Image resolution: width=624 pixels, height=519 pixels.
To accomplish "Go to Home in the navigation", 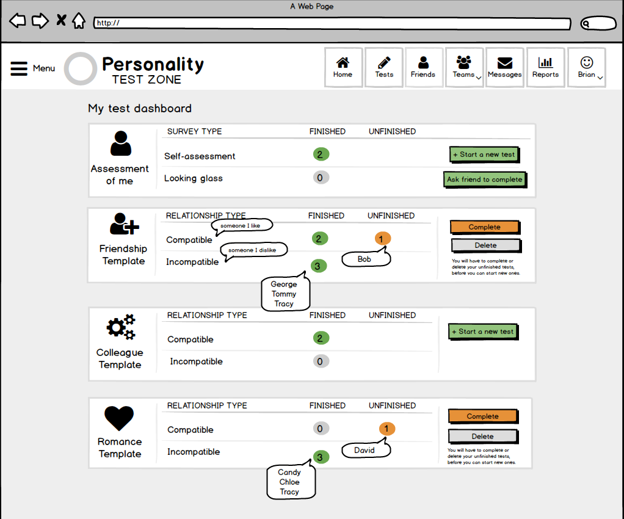I will point(343,67).
